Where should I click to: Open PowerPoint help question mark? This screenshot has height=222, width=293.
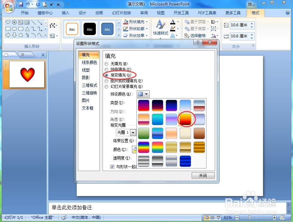click(x=288, y=13)
